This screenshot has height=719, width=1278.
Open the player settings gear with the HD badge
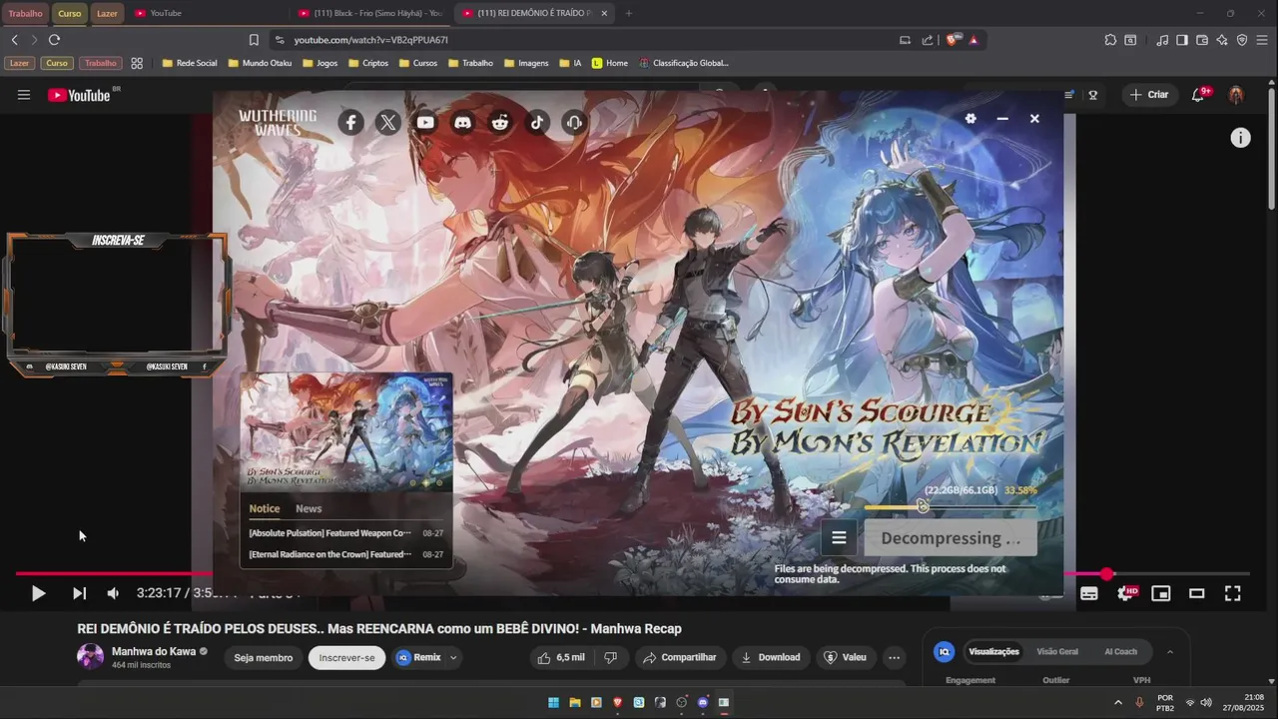(1126, 593)
